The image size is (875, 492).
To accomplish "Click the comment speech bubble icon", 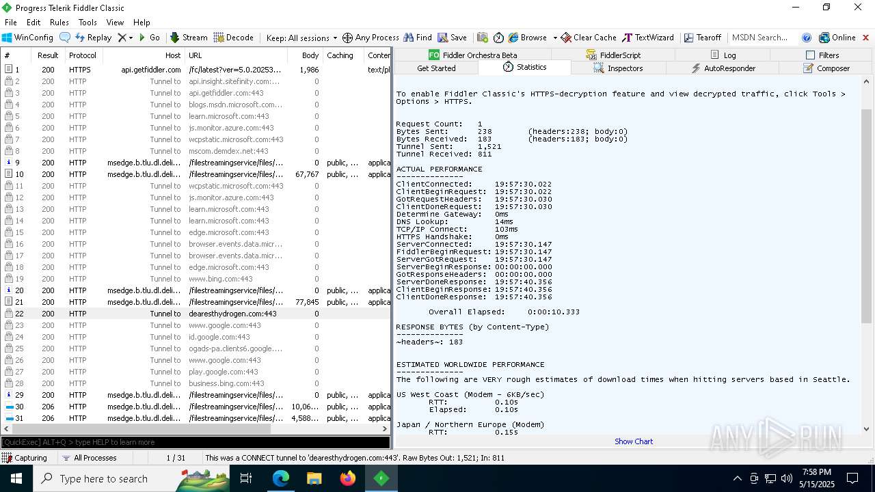I will 65,38.
